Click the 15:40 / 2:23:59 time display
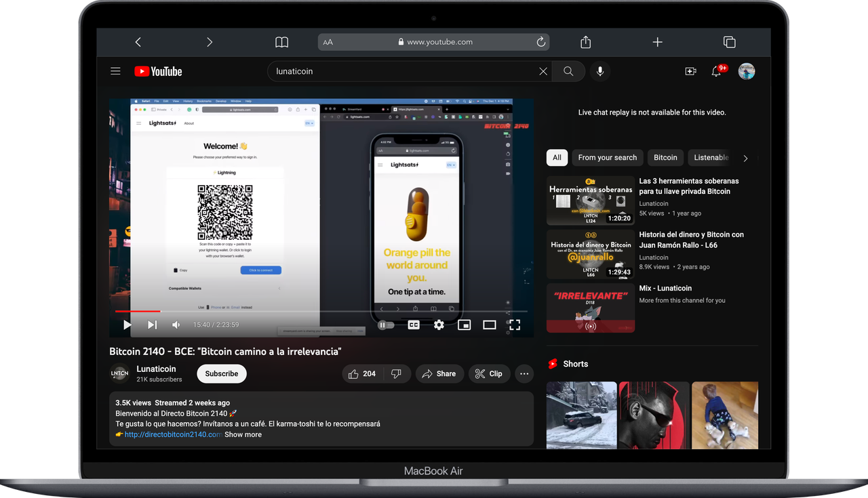868x498 pixels. pyautogui.click(x=216, y=325)
